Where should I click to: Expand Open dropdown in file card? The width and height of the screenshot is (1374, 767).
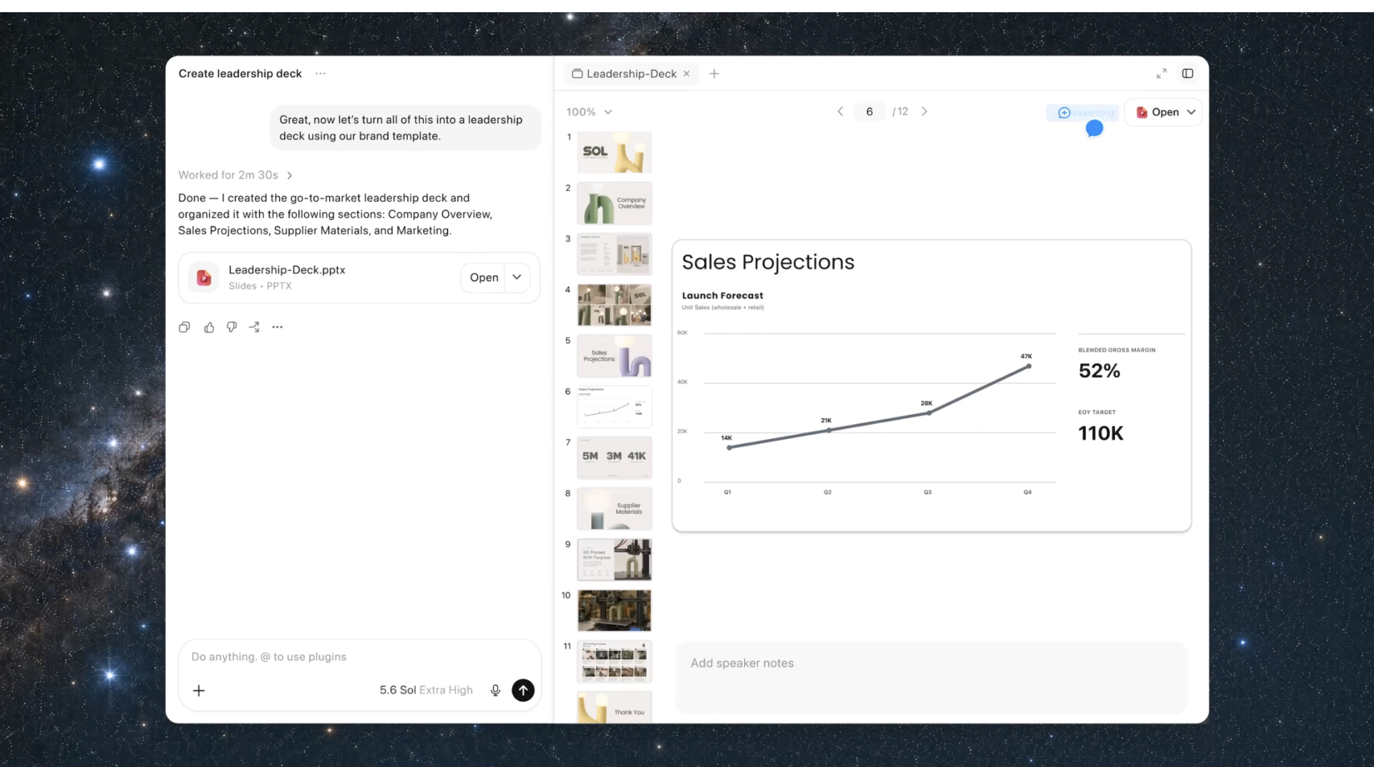[x=517, y=277]
